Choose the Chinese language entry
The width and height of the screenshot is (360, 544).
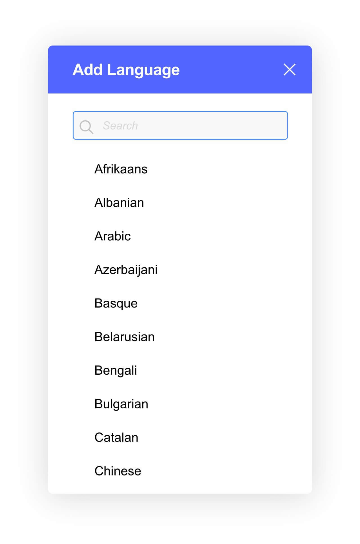coord(118,471)
